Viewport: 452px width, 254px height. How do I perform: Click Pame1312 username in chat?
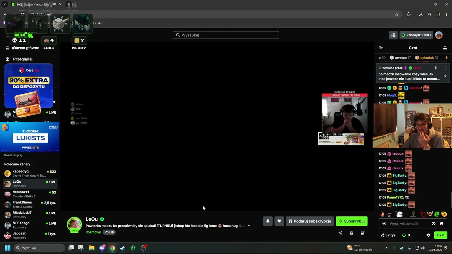click(x=395, y=197)
